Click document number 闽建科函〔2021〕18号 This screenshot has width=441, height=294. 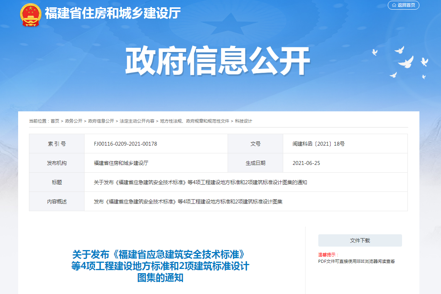pyautogui.click(x=318, y=144)
